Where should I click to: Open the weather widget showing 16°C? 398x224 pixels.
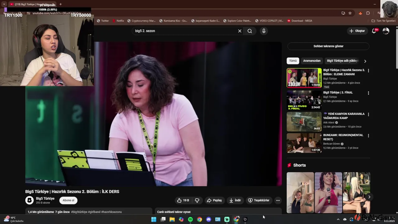[14, 219]
